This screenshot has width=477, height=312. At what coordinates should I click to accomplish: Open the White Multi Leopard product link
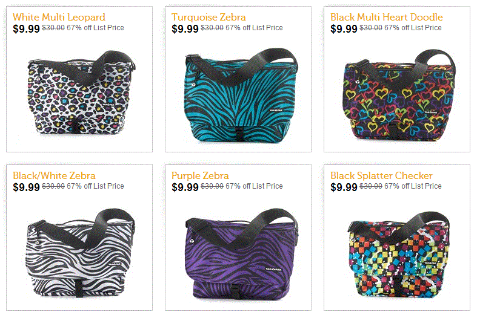[x=59, y=17]
